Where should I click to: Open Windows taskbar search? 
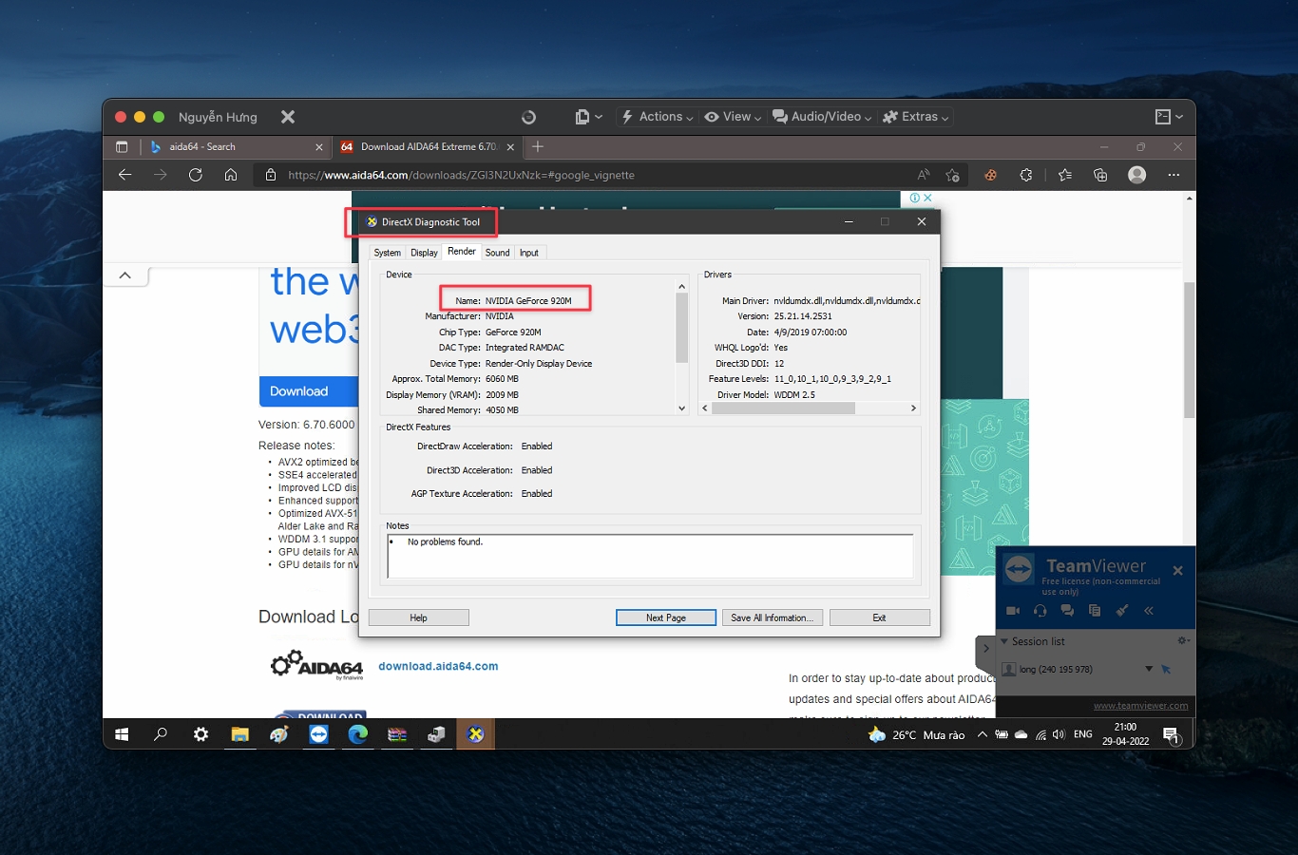(x=161, y=734)
